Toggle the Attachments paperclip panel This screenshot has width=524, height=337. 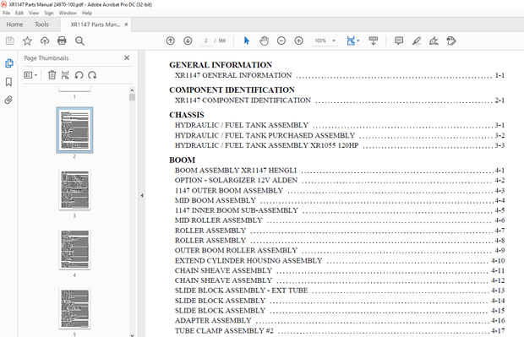8,100
